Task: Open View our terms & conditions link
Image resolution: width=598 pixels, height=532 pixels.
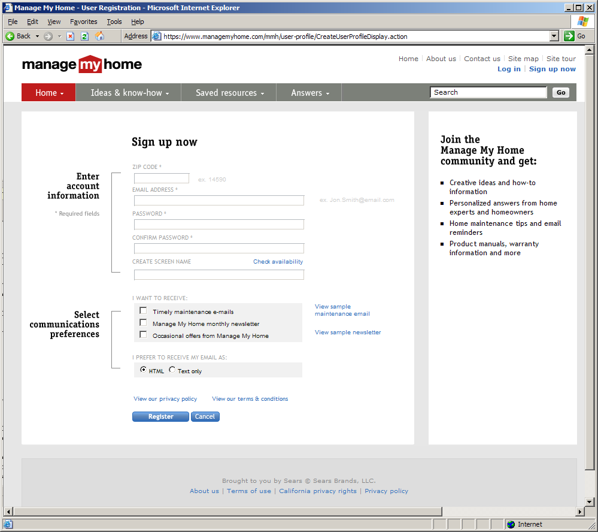Action: tap(250, 398)
